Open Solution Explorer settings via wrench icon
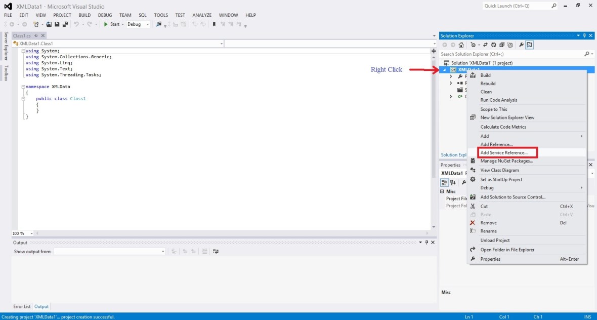Screen dimensions: 597x320 pyautogui.click(x=521, y=45)
